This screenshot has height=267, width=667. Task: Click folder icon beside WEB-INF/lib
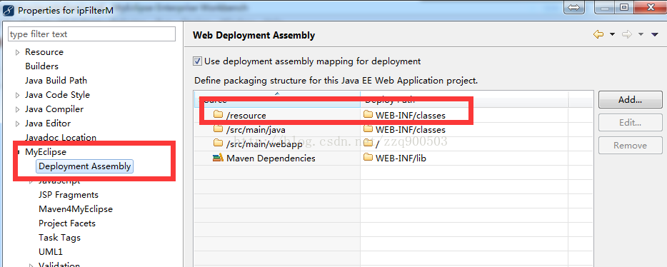[x=368, y=158]
